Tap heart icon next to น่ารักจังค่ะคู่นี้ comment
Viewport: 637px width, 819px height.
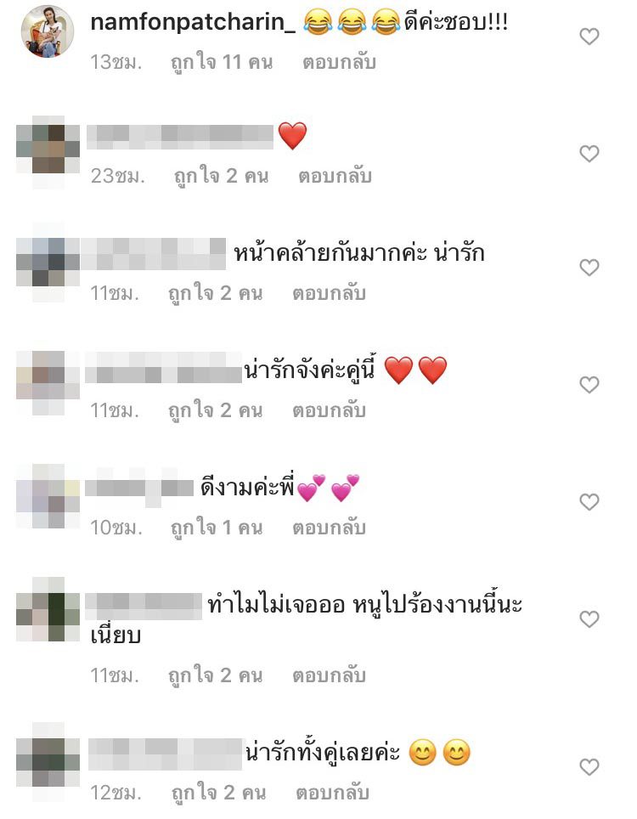point(589,385)
